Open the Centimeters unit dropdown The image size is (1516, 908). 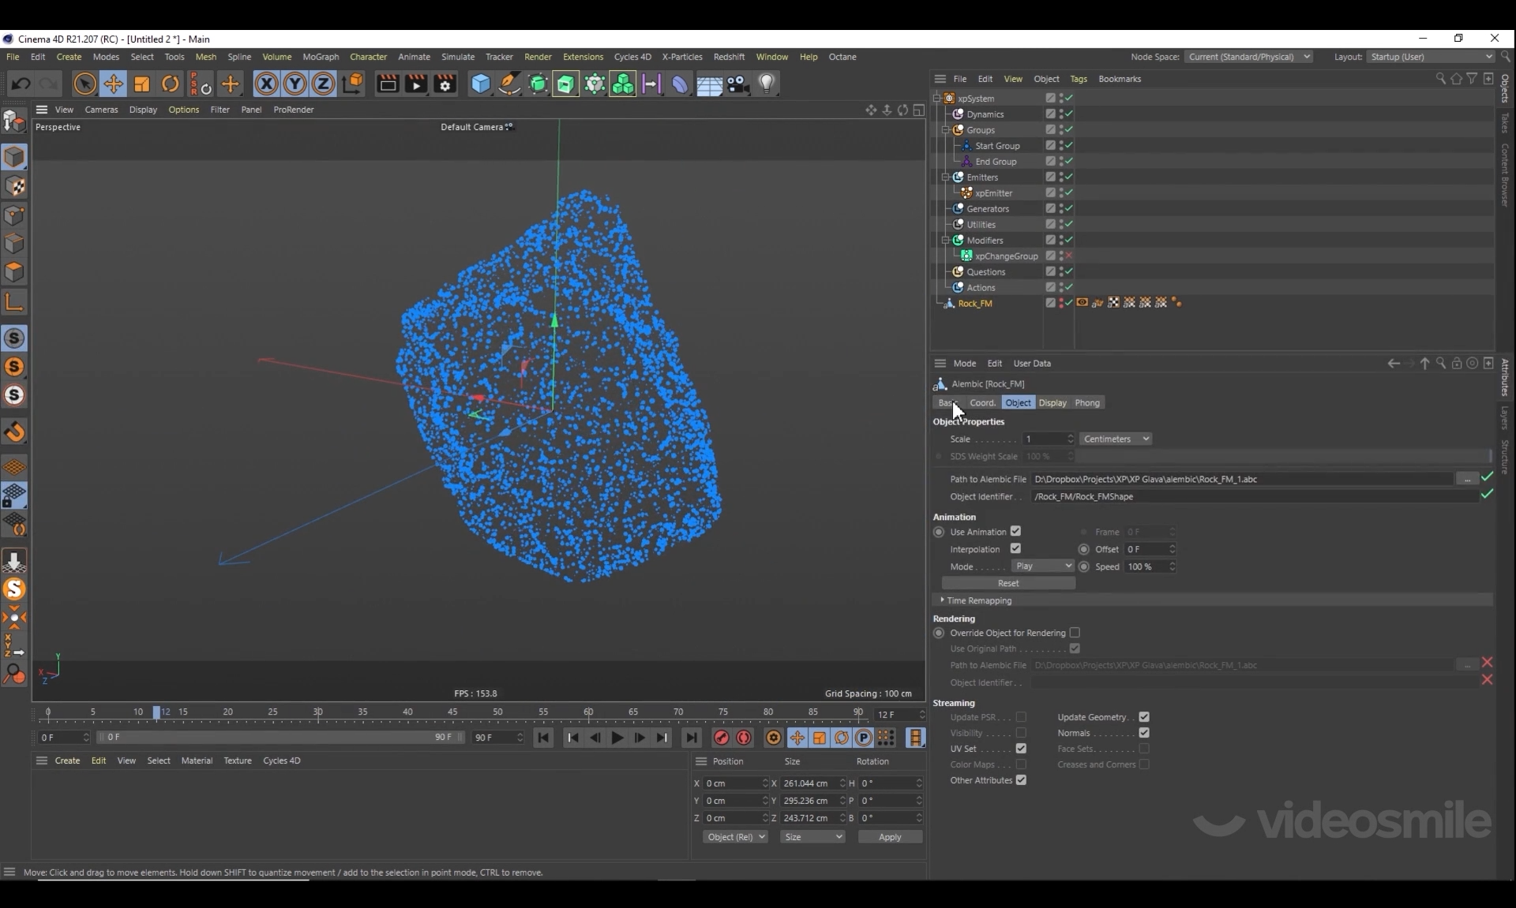tap(1115, 439)
